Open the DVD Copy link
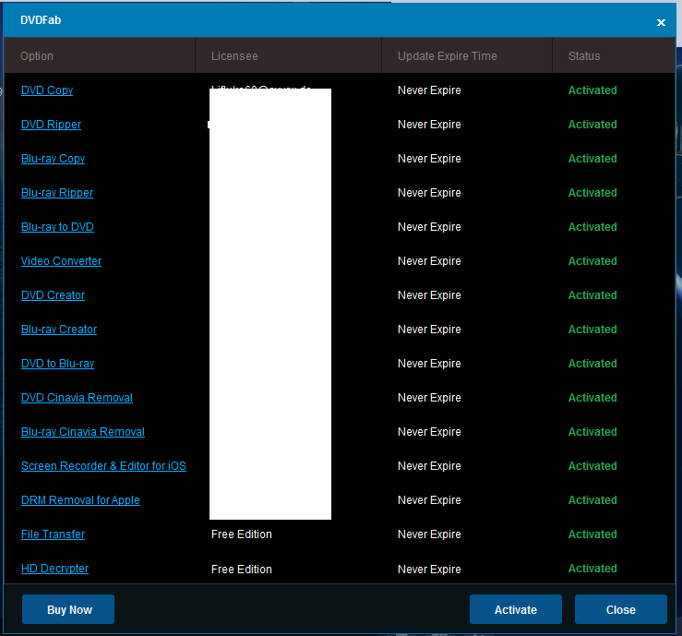The height and width of the screenshot is (636, 682). pyautogui.click(x=47, y=90)
